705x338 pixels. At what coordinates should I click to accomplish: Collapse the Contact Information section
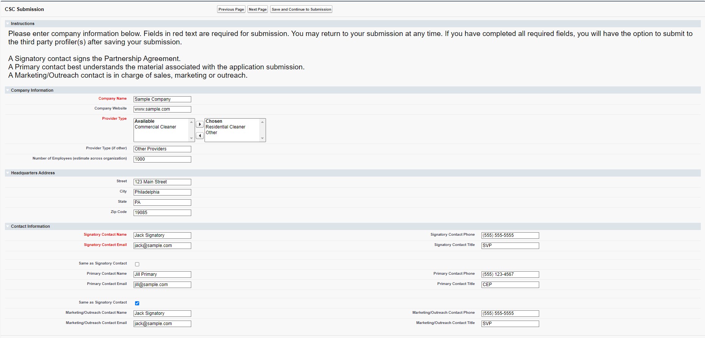tap(8, 226)
